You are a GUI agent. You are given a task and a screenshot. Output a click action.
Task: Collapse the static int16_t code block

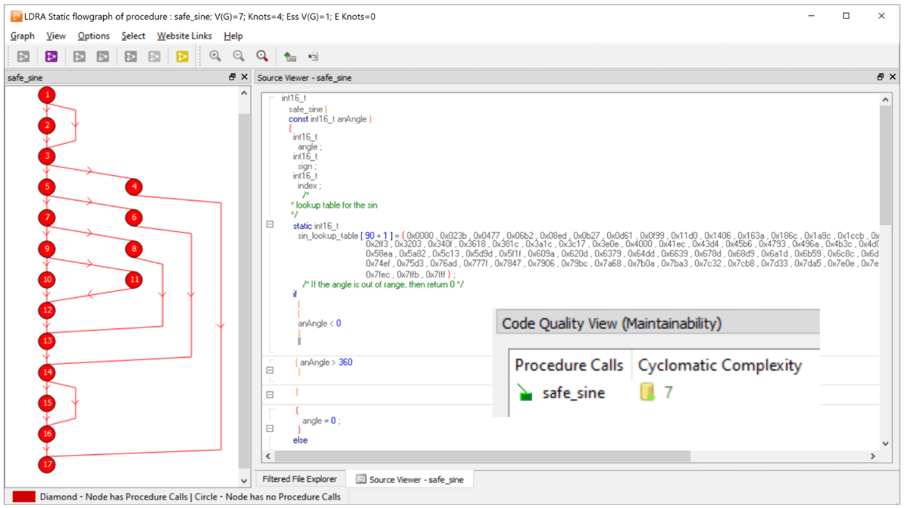[x=270, y=224]
